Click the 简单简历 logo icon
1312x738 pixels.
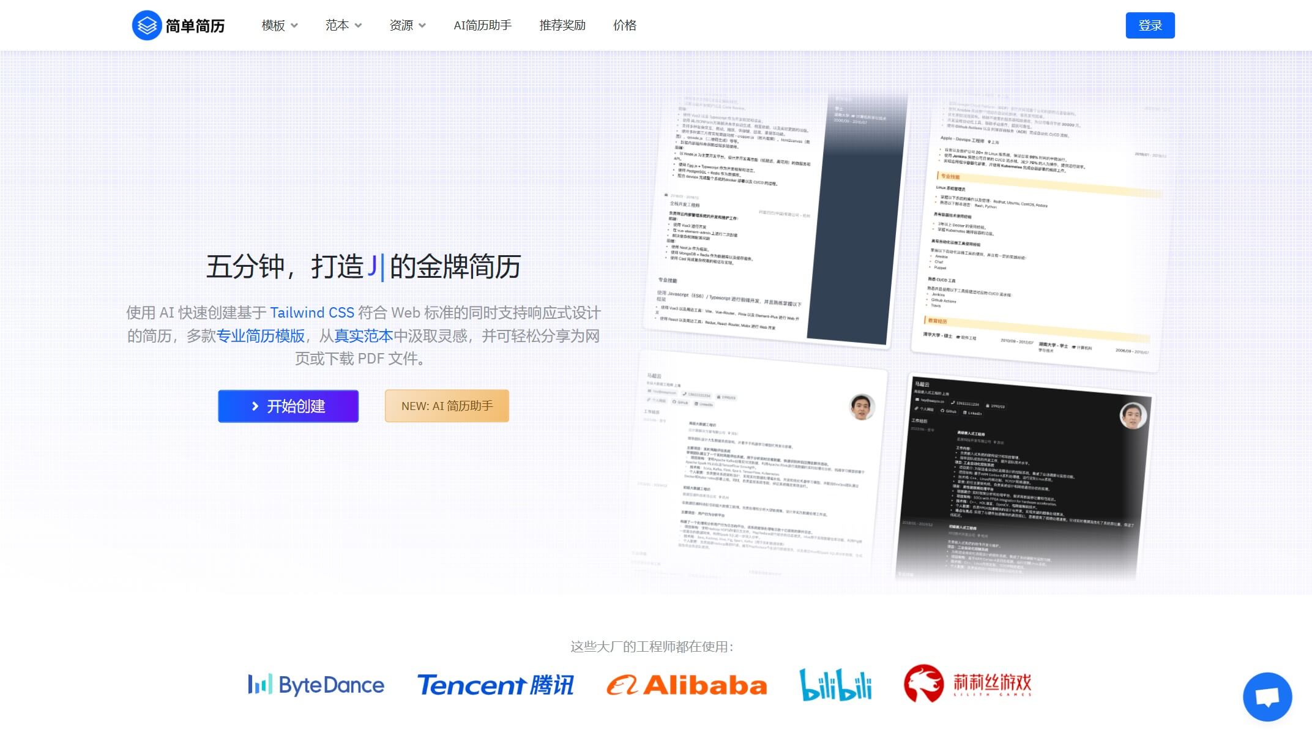tap(147, 24)
